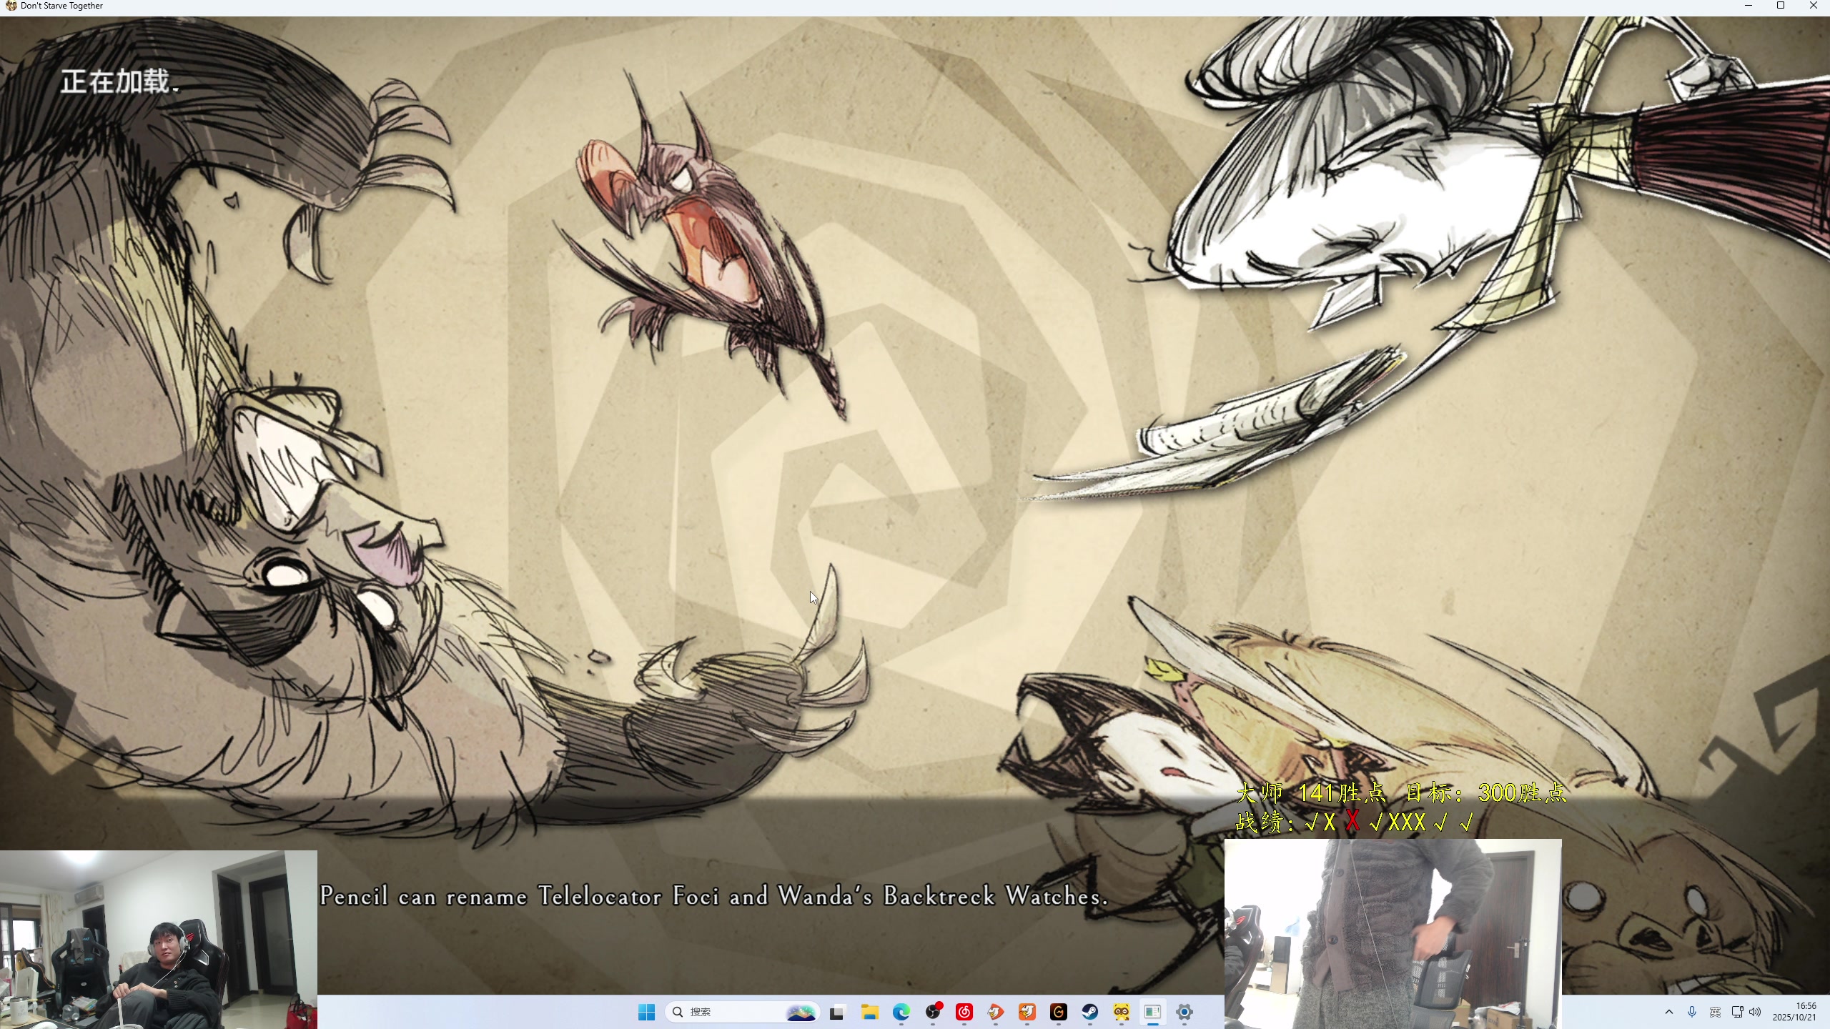Launch Microsoft Edge from the taskbar
Viewport: 1830px width, 1029px height.
pyautogui.click(x=901, y=1012)
